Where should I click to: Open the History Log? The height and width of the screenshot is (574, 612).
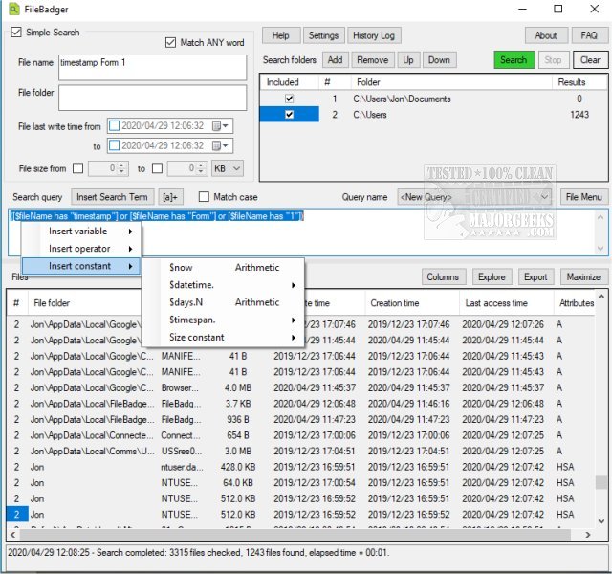pos(373,35)
